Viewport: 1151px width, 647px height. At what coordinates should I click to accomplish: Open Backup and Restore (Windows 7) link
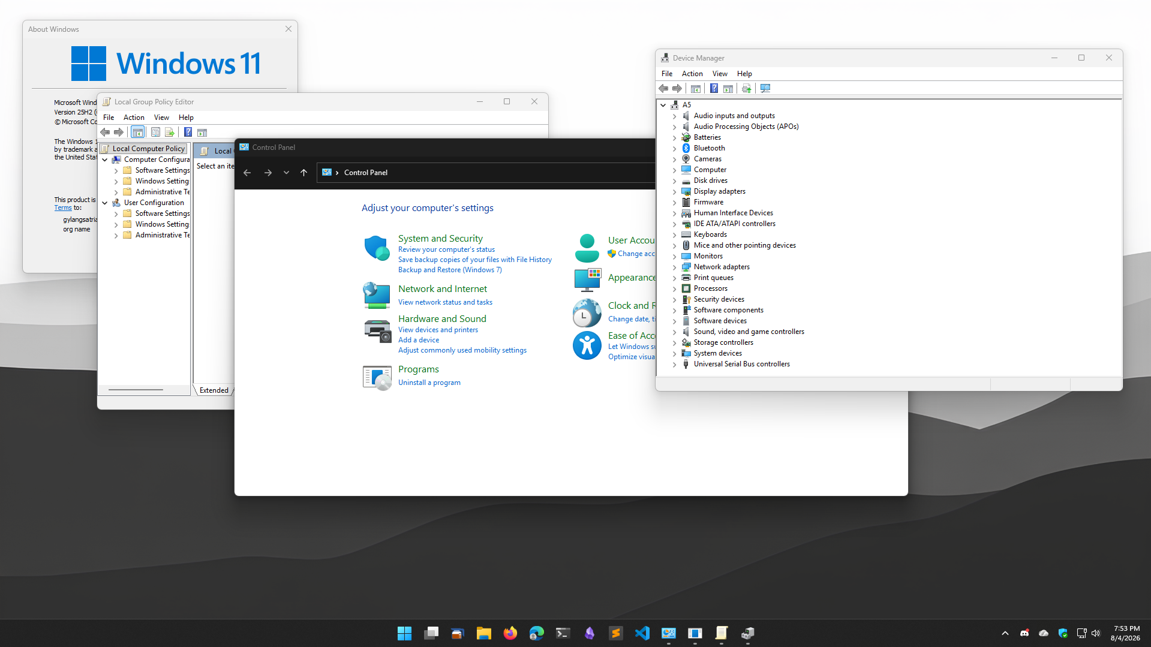[450, 270]
